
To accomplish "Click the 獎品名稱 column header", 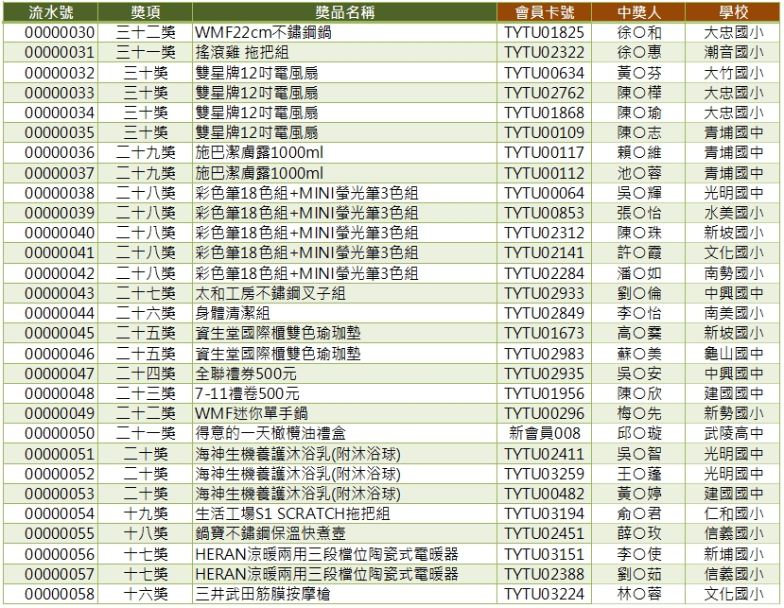I will click(345, 12).
